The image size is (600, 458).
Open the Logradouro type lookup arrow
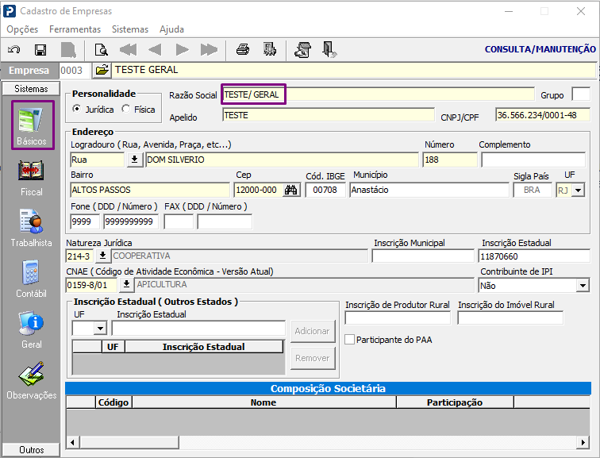134,160
